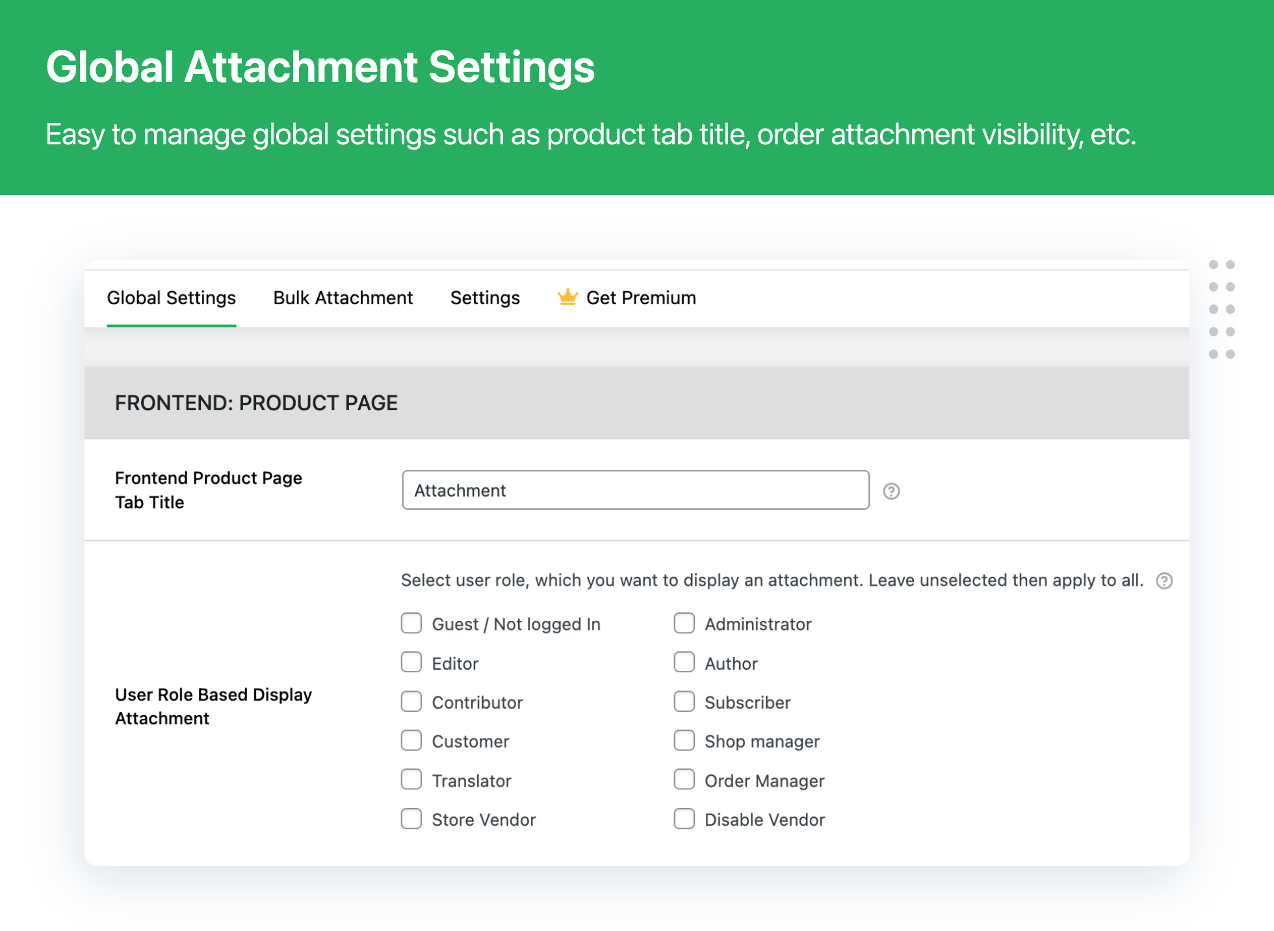The width and height of the screenshot is (1274, 931).
Task: Check the Shop manager checkbox
Action: pyautogui.click(x=684, y=741)
